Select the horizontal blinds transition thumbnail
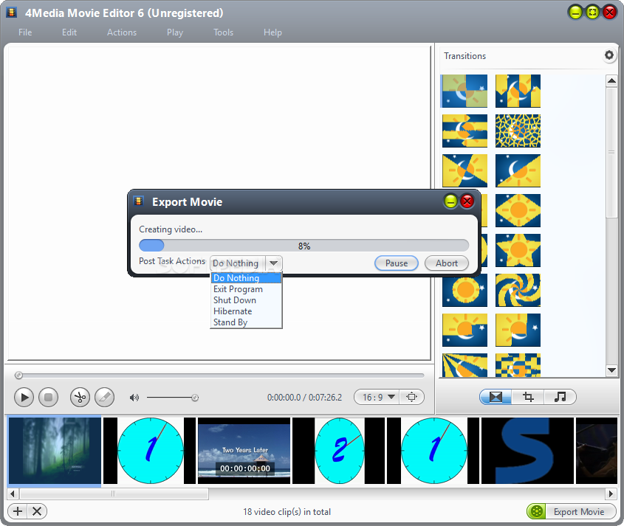The height and width of the screenshot is (526, 624). click(464, 131)
